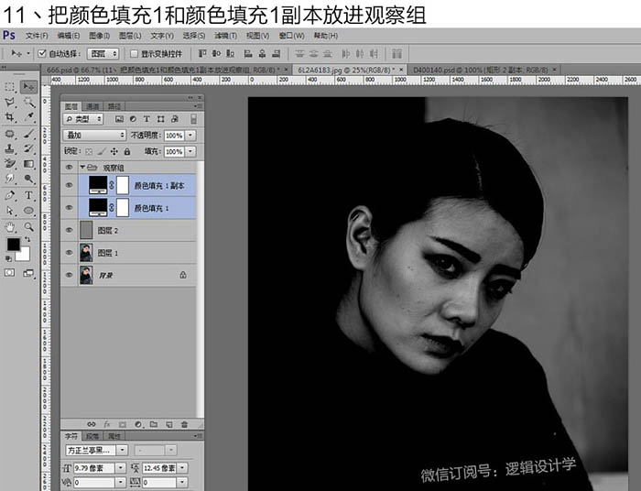Open the opacity 100% dropdown arrow
Screen dimensions: 641x491
tap(190, 136)
